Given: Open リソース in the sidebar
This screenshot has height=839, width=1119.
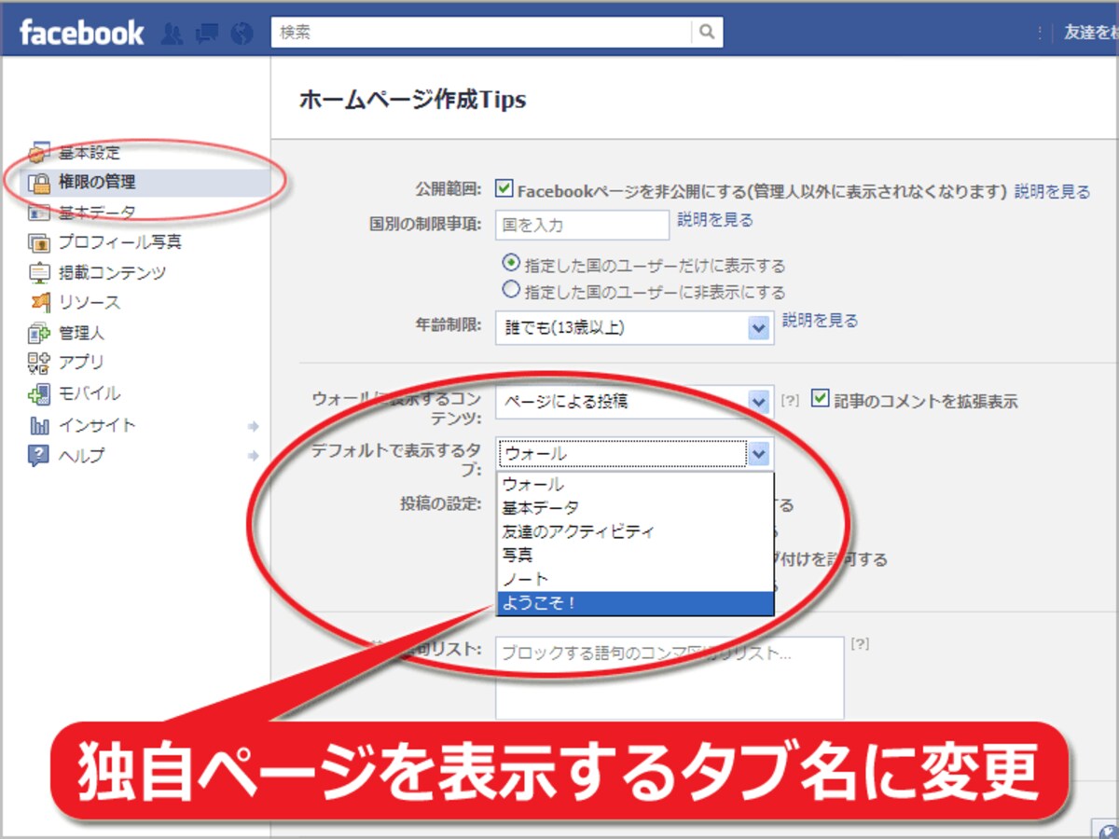Looking at the screenshot, I should click(90, 303).
